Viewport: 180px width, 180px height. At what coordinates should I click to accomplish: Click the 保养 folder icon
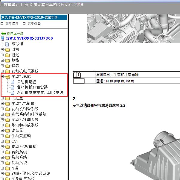click(7, 66)
